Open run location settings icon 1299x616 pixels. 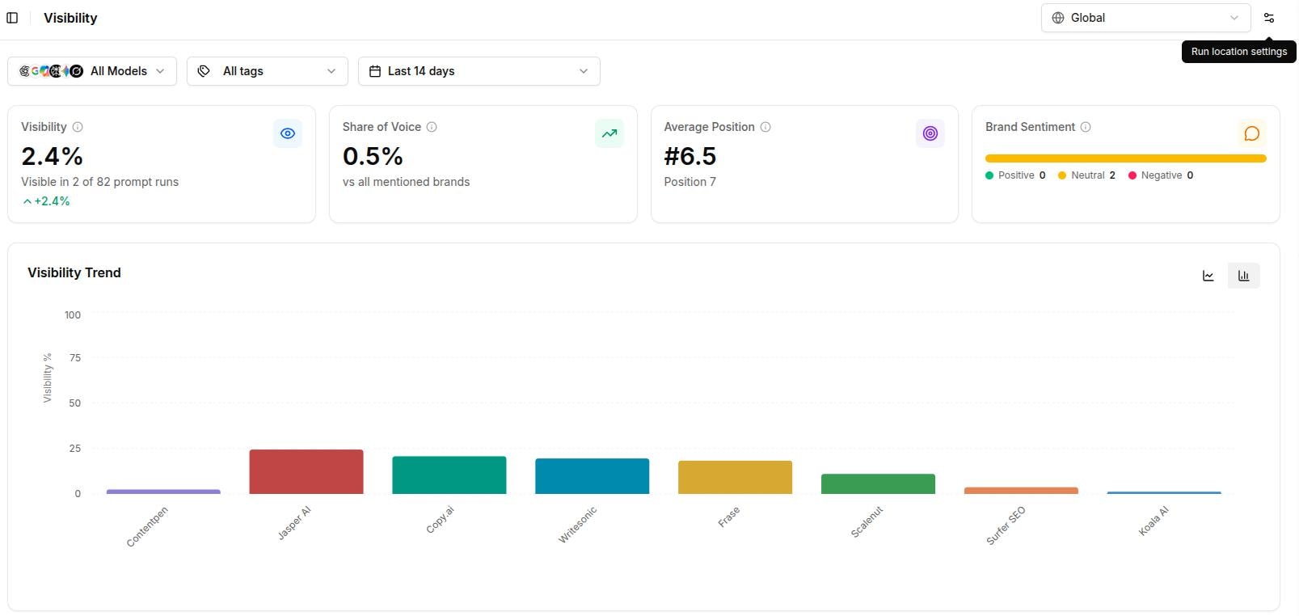tap(1268, 18)
